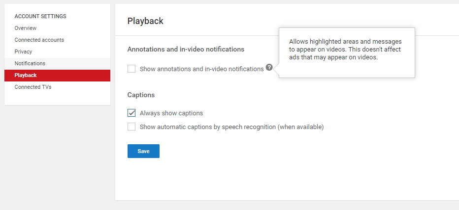459x210 pixels.
Task: Click the Playback page heading
Action: [145, 21]
